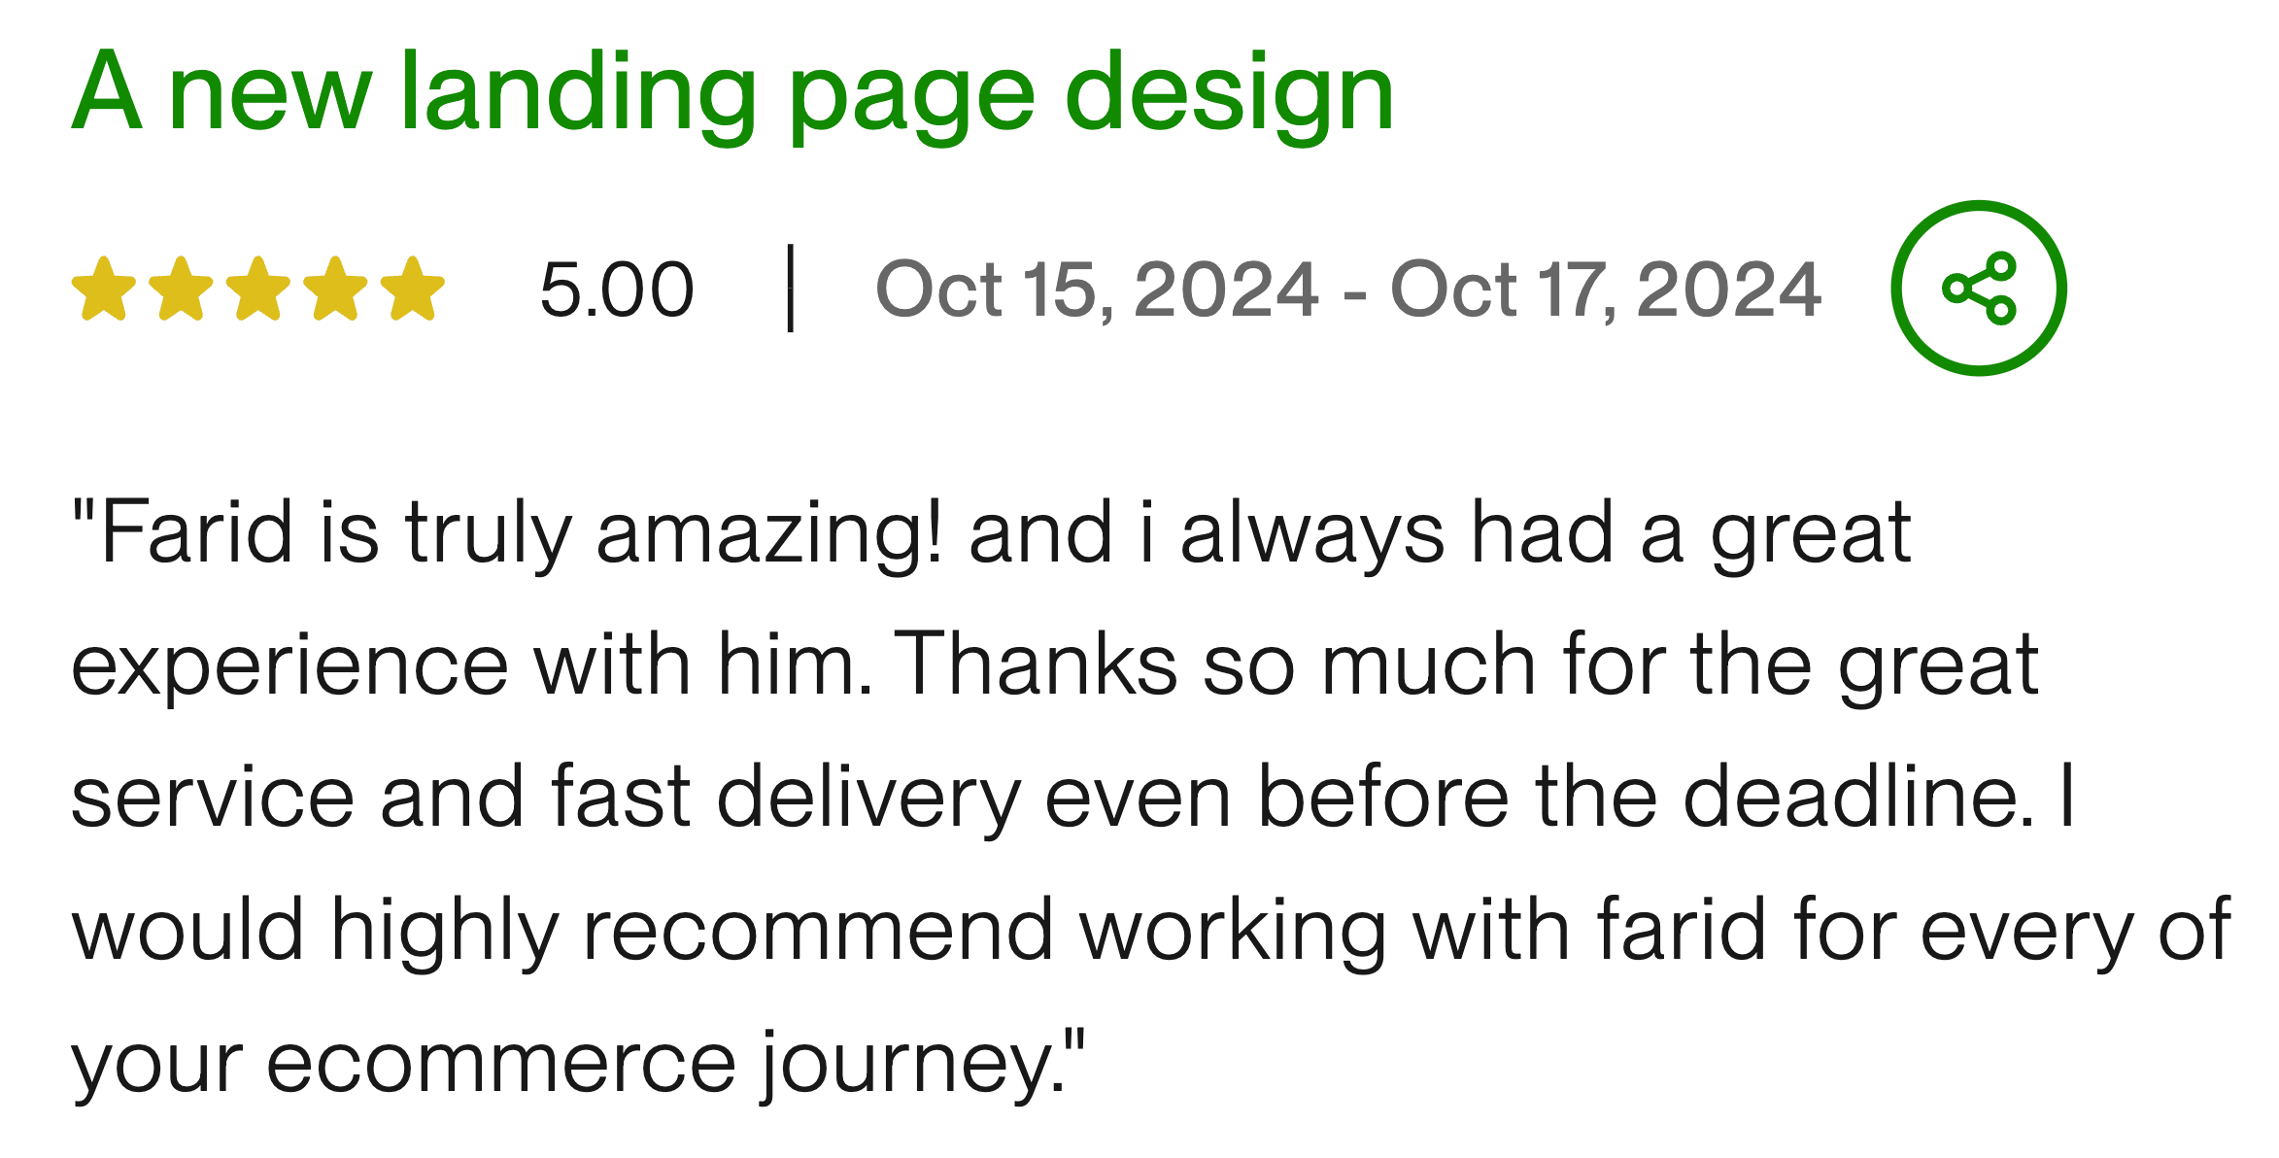Image resolution: width=2279 pixels, height=1158 pixels.
Task: Click the first yellow rating star
Action: pyautogui.click(x=104, y=289)
